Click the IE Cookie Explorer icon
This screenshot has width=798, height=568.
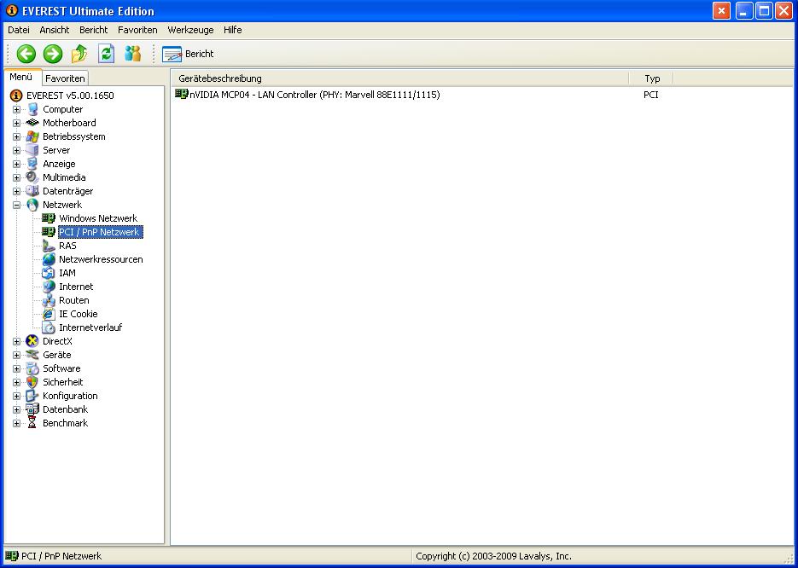click(49, 314)
